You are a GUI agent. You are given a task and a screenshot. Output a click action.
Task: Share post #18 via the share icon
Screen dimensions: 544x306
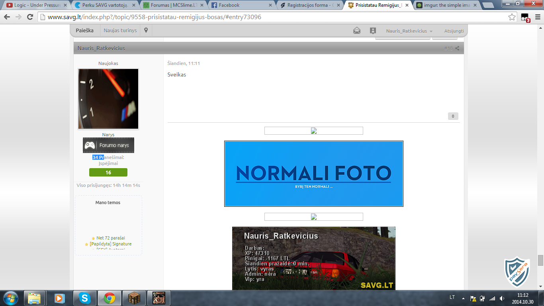[457, 48]
